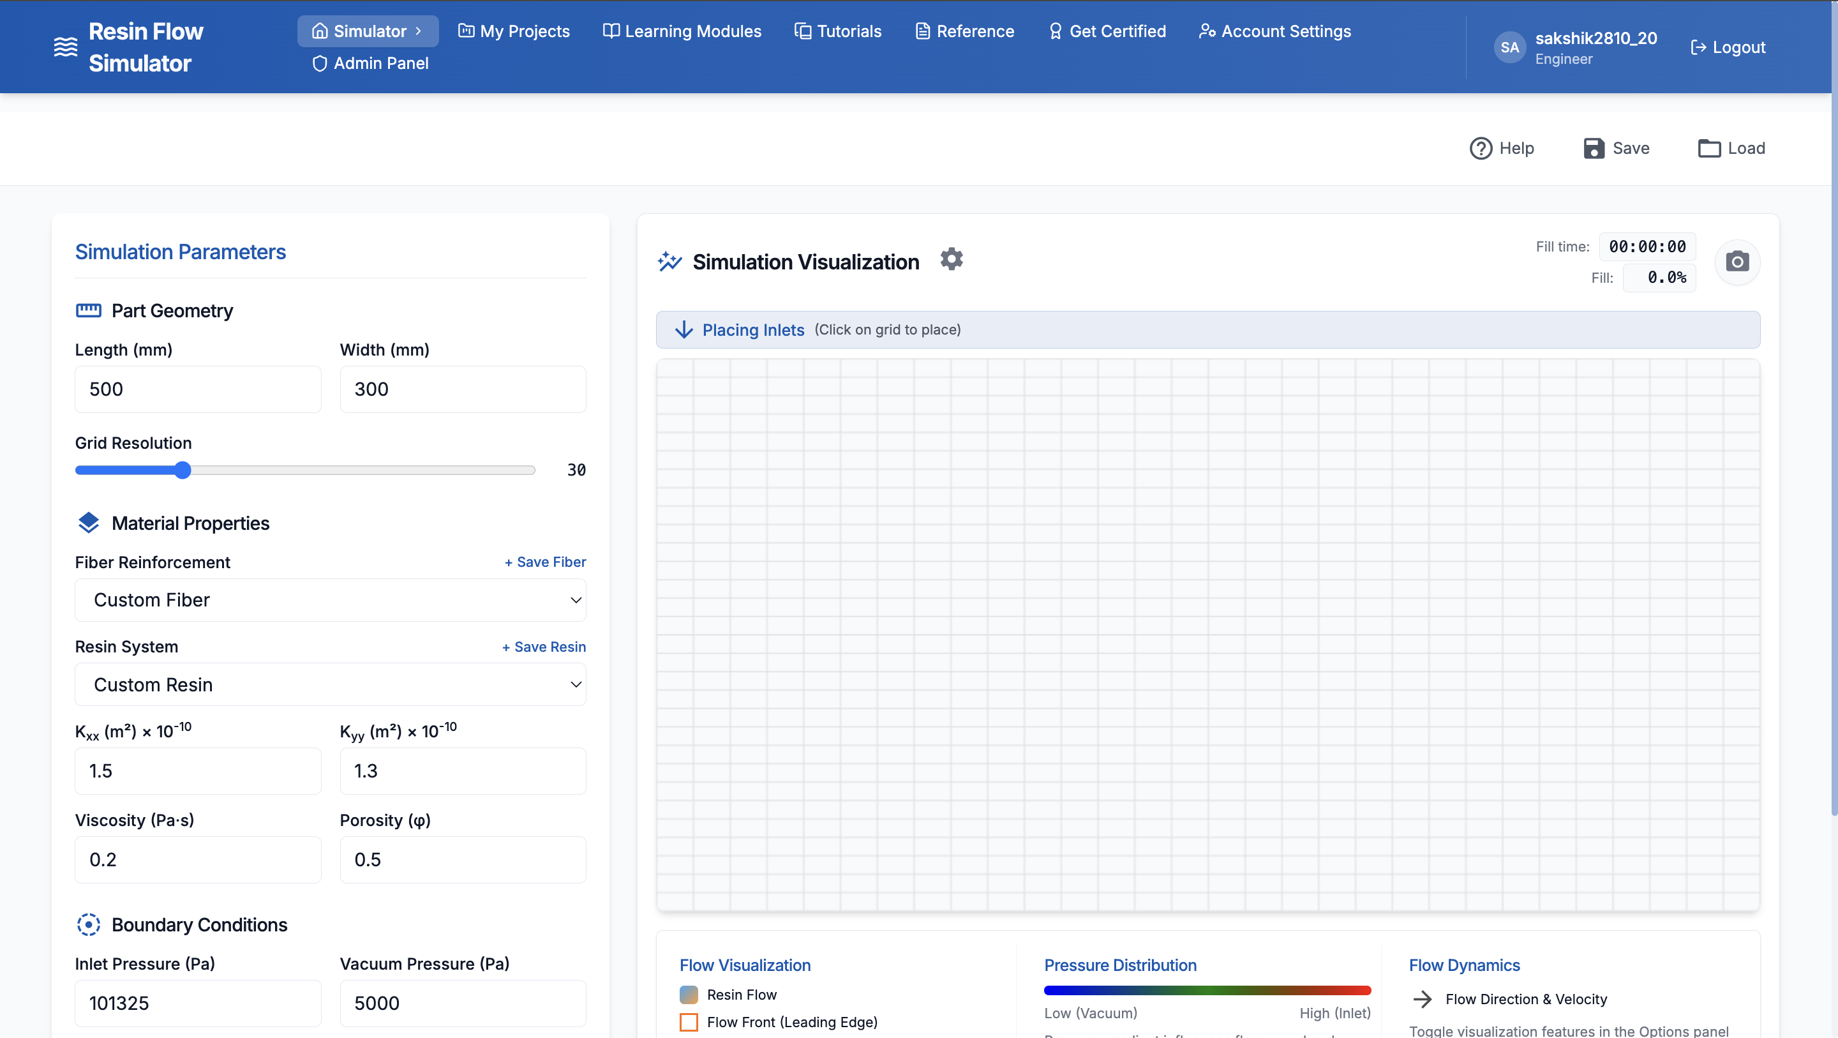Click the Load folder icon
1838x1038 pixels.
(x=1709, y=149)
